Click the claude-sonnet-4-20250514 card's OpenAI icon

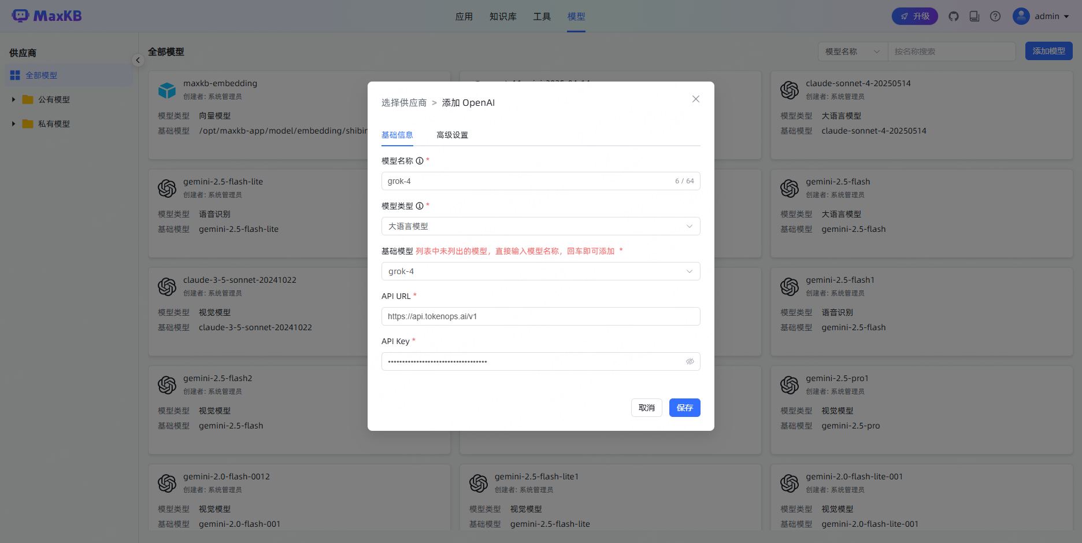point(790,90)
